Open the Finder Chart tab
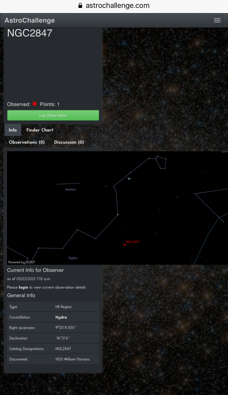Image resolution: width=228 pixels, height=395 pixels. tap(40, 130)
